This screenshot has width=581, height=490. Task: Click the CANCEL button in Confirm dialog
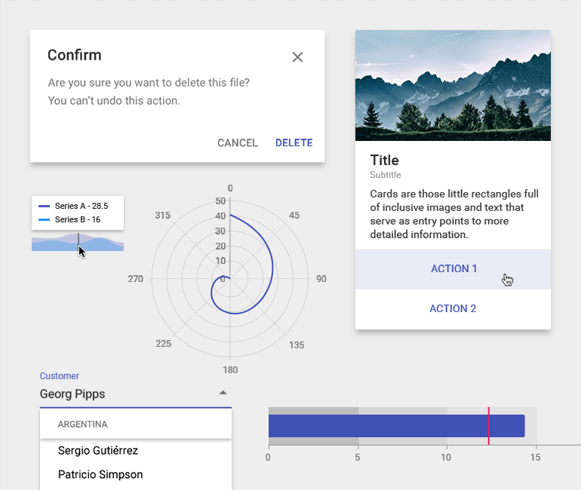coord(237,143)
